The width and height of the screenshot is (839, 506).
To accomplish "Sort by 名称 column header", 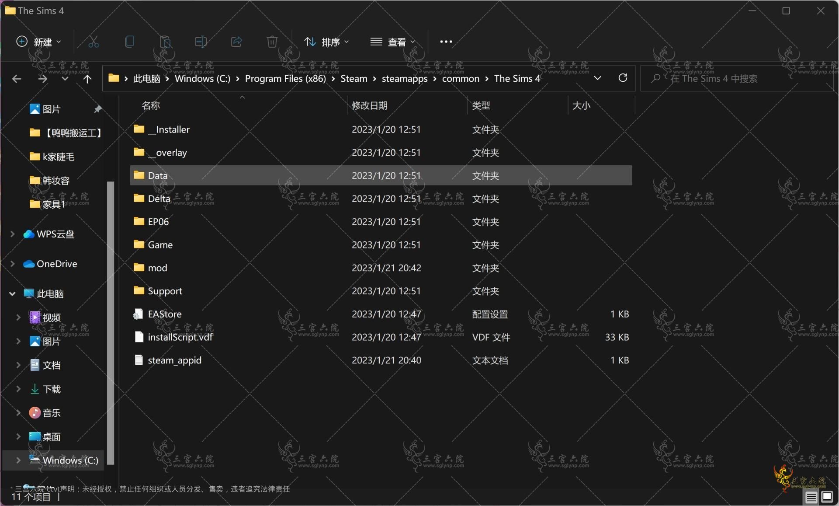I will [x=151, y=105].
